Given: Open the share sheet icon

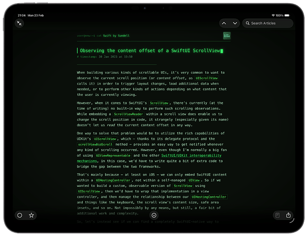Looking at the screenshot, I should click(x=288, y=215).
